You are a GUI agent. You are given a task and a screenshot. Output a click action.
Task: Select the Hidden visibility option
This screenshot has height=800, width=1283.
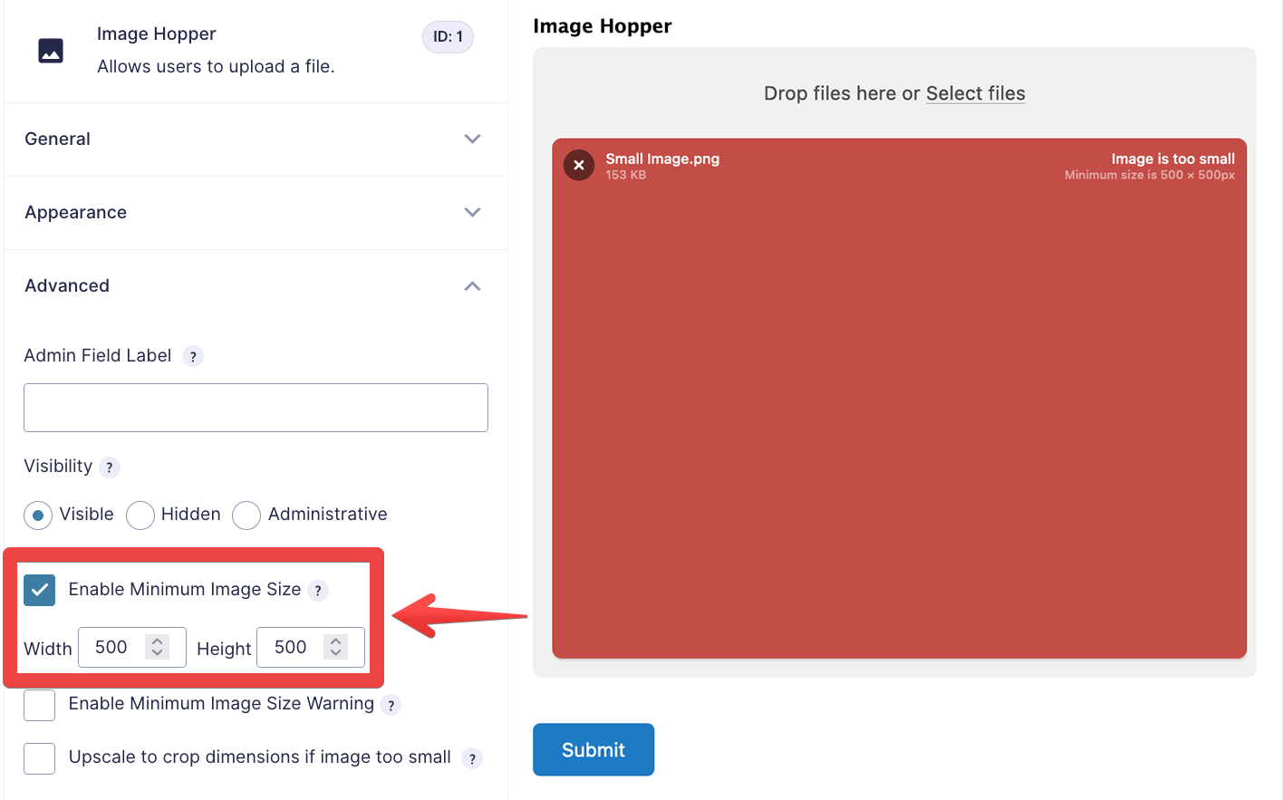click(x=140, y=515)
